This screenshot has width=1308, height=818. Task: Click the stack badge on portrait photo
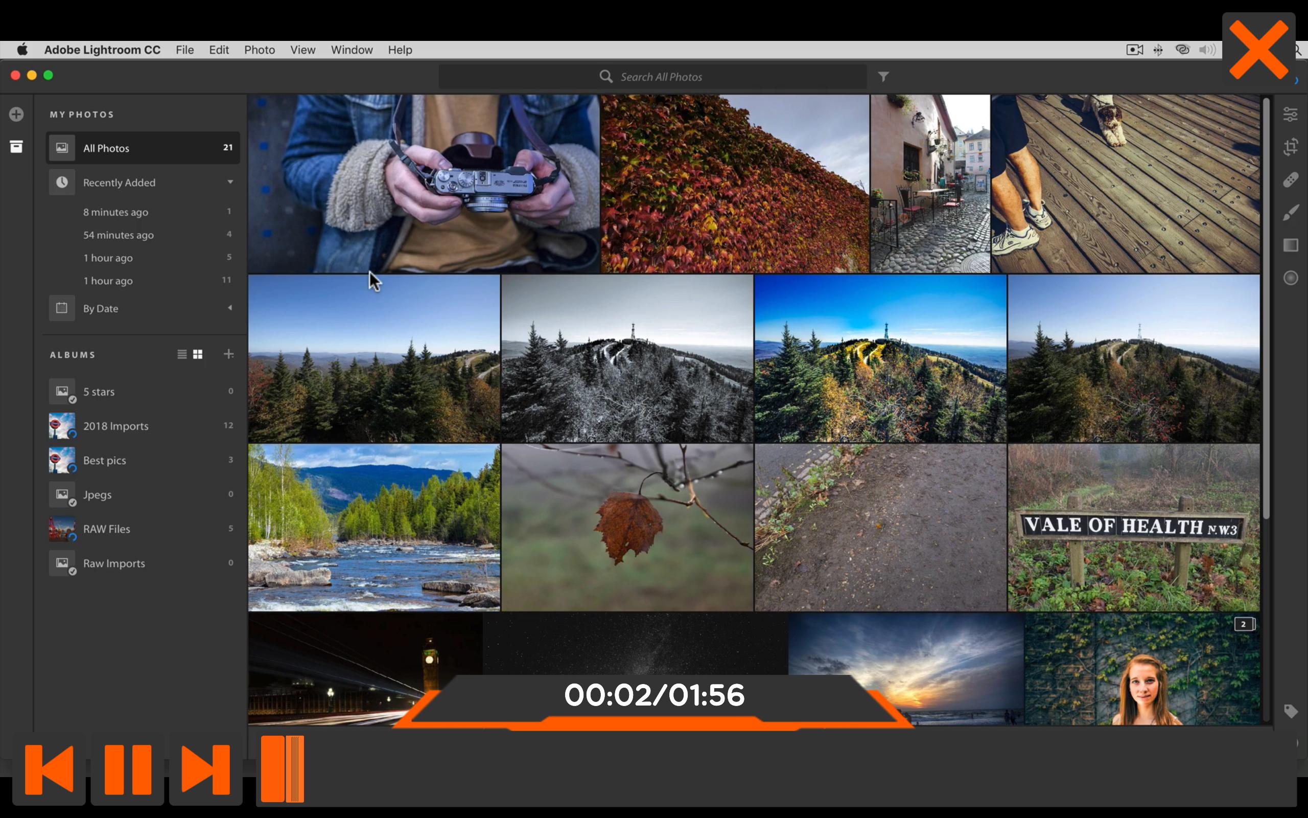pos(1244,624)
